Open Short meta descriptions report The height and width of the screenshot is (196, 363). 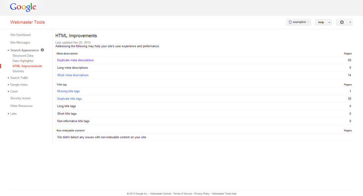click(73, 75)
